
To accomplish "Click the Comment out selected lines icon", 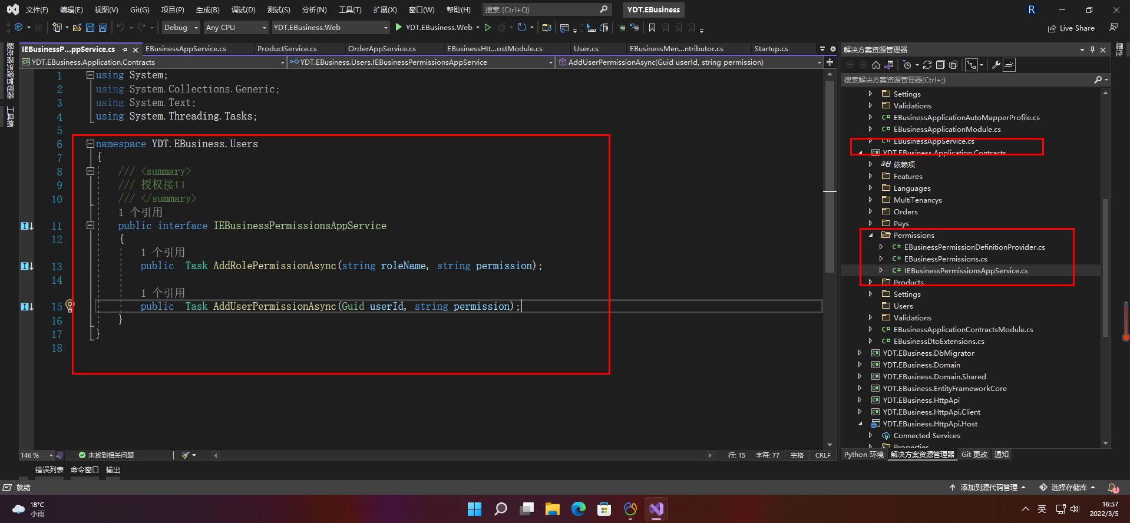I will click(622, 27).
